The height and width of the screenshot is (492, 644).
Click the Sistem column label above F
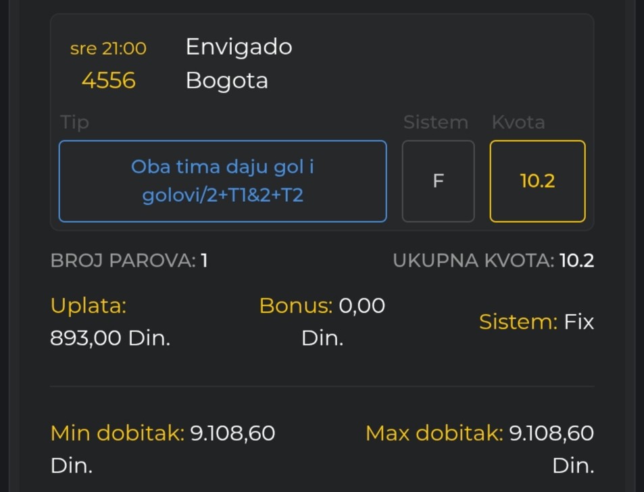[435, 122]
